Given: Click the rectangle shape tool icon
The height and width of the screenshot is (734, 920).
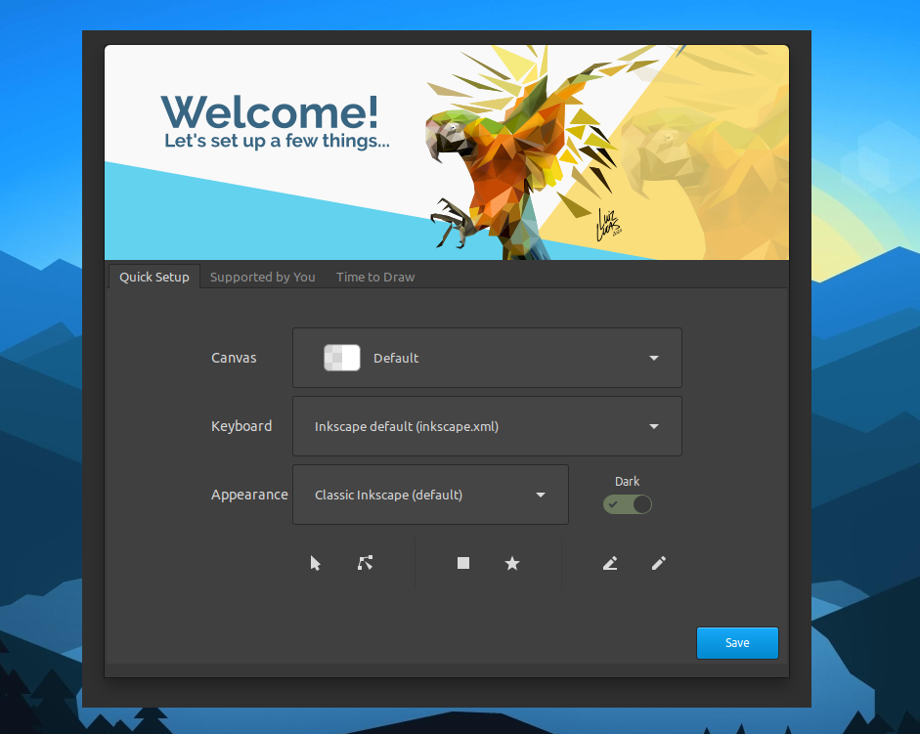Looking at the screenshot, I should pos(463,563).
